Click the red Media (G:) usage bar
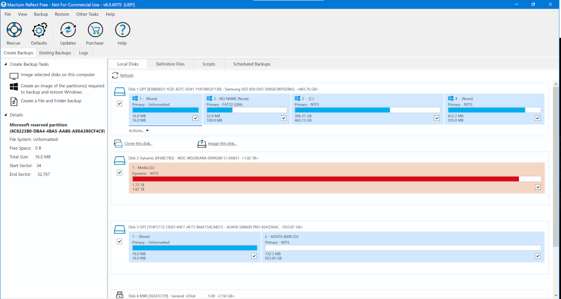The image size is (561, 299). point(325,179)
